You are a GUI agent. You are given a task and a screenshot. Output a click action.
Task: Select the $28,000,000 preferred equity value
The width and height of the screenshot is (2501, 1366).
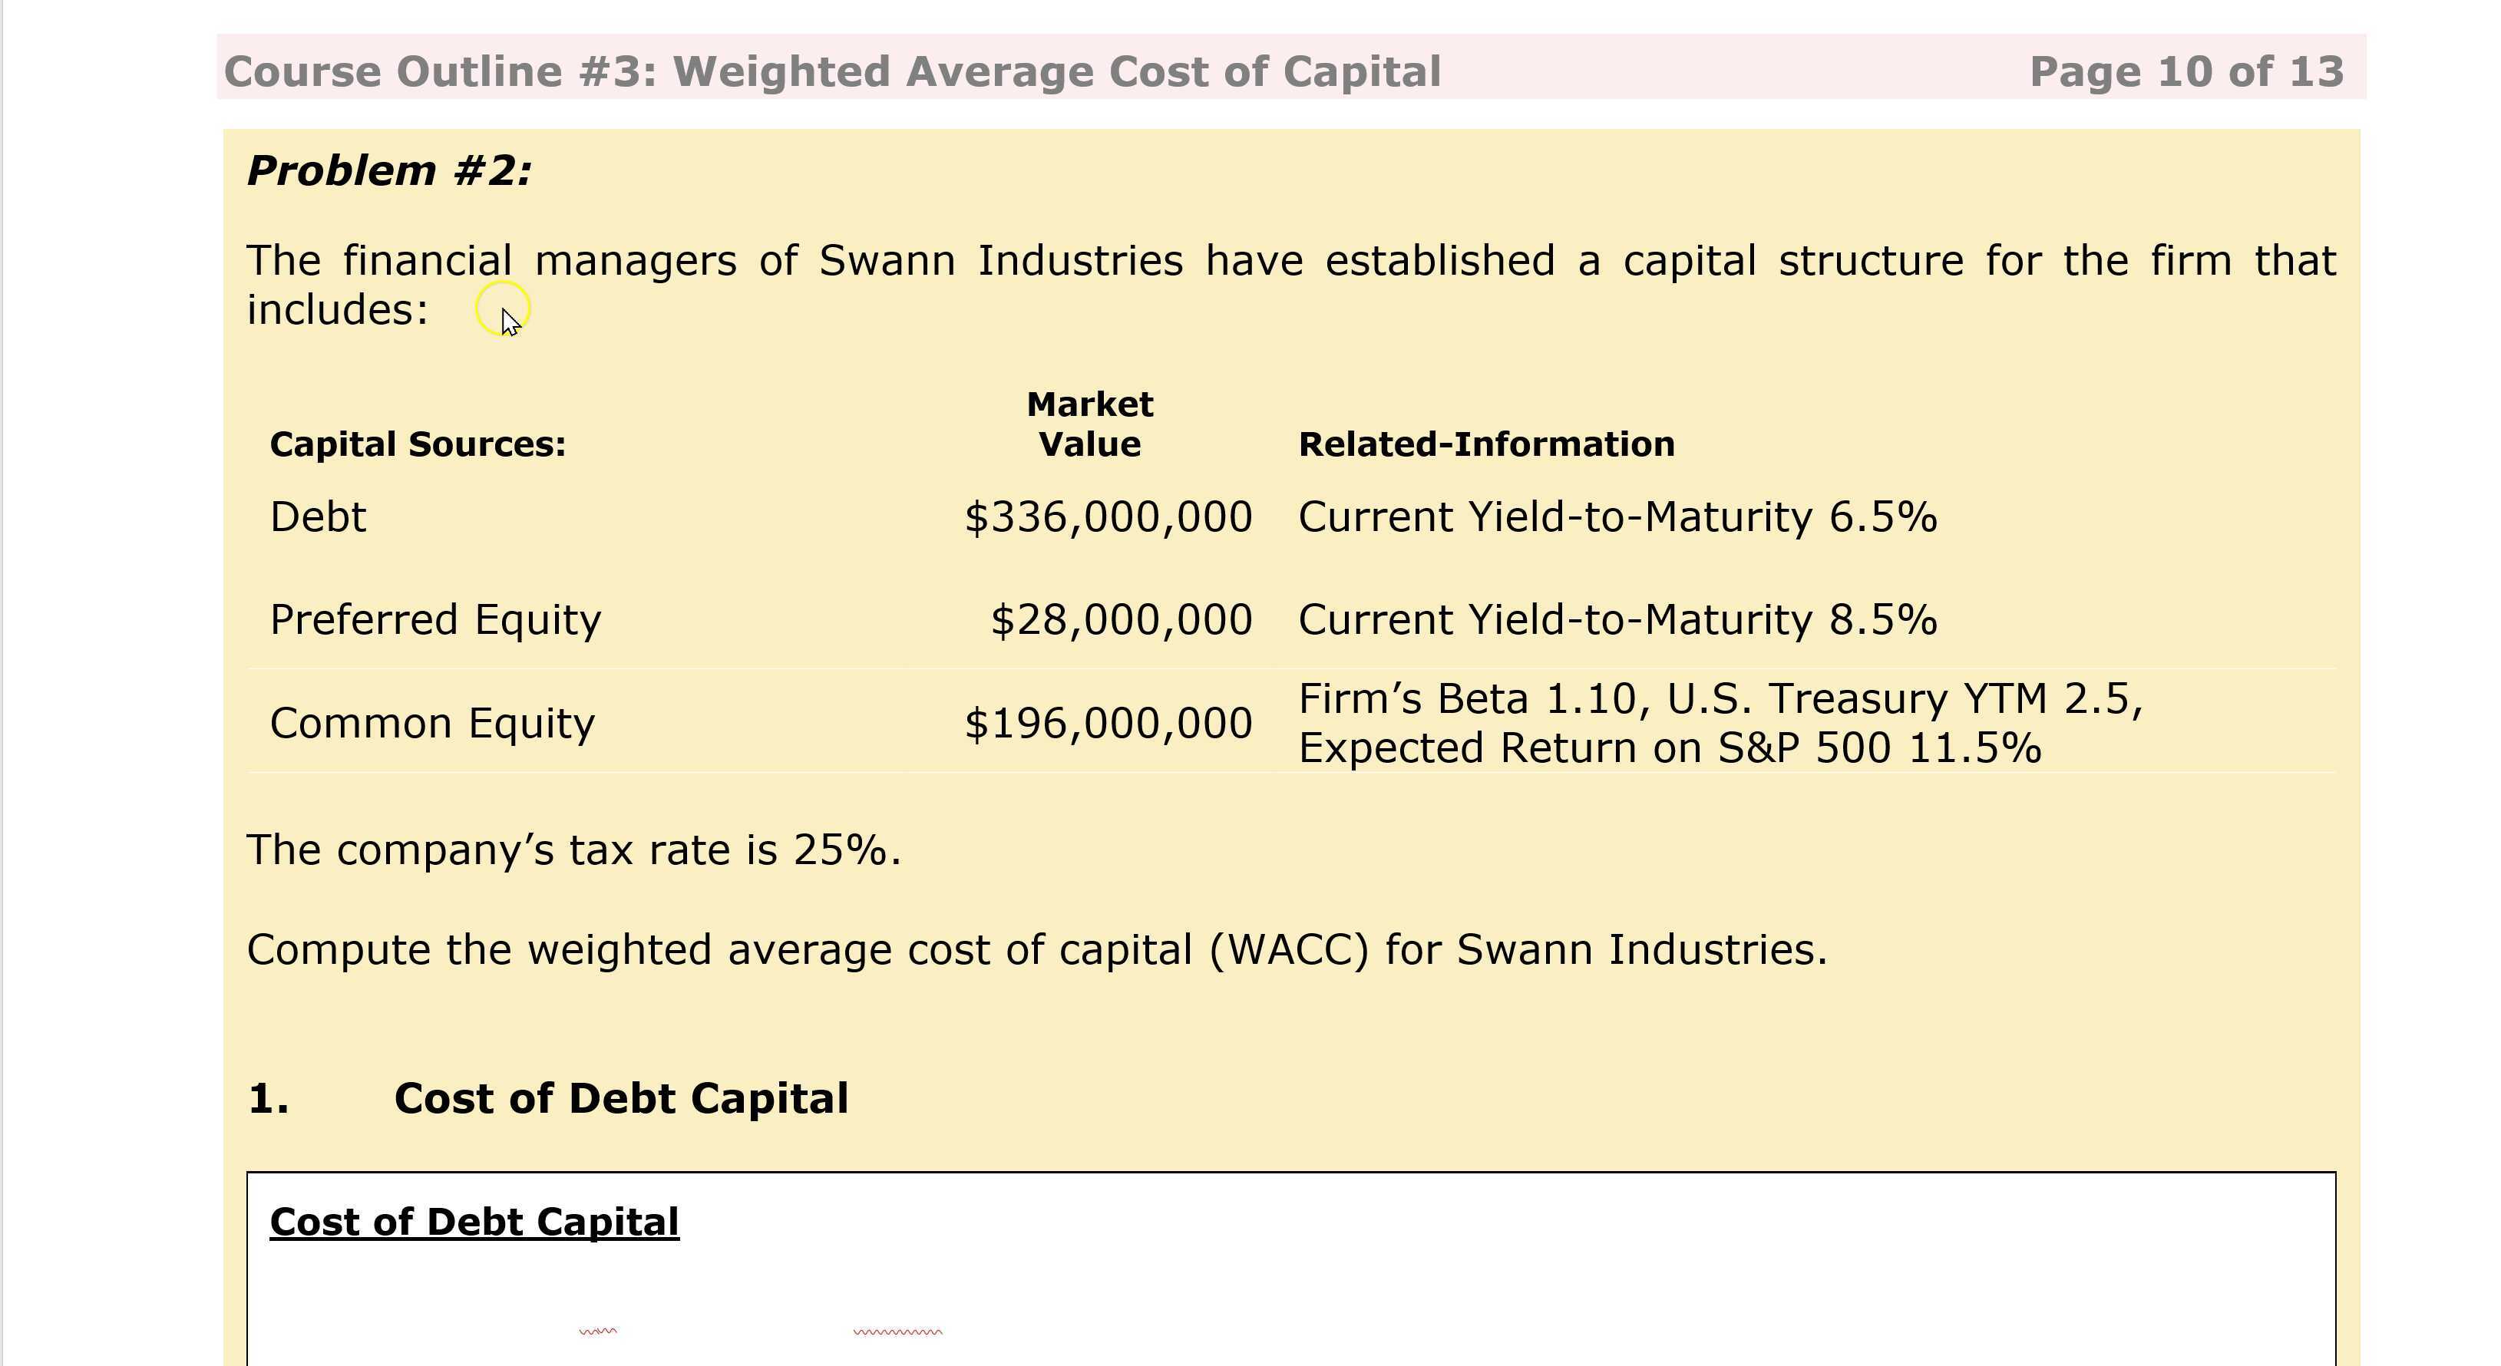tap(1121, 619)
